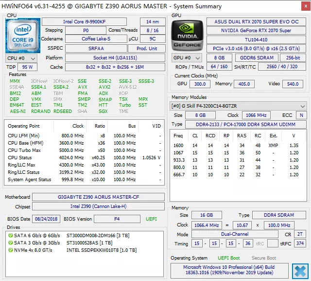Click the Intel Core i9-9900KF name field

84,21
